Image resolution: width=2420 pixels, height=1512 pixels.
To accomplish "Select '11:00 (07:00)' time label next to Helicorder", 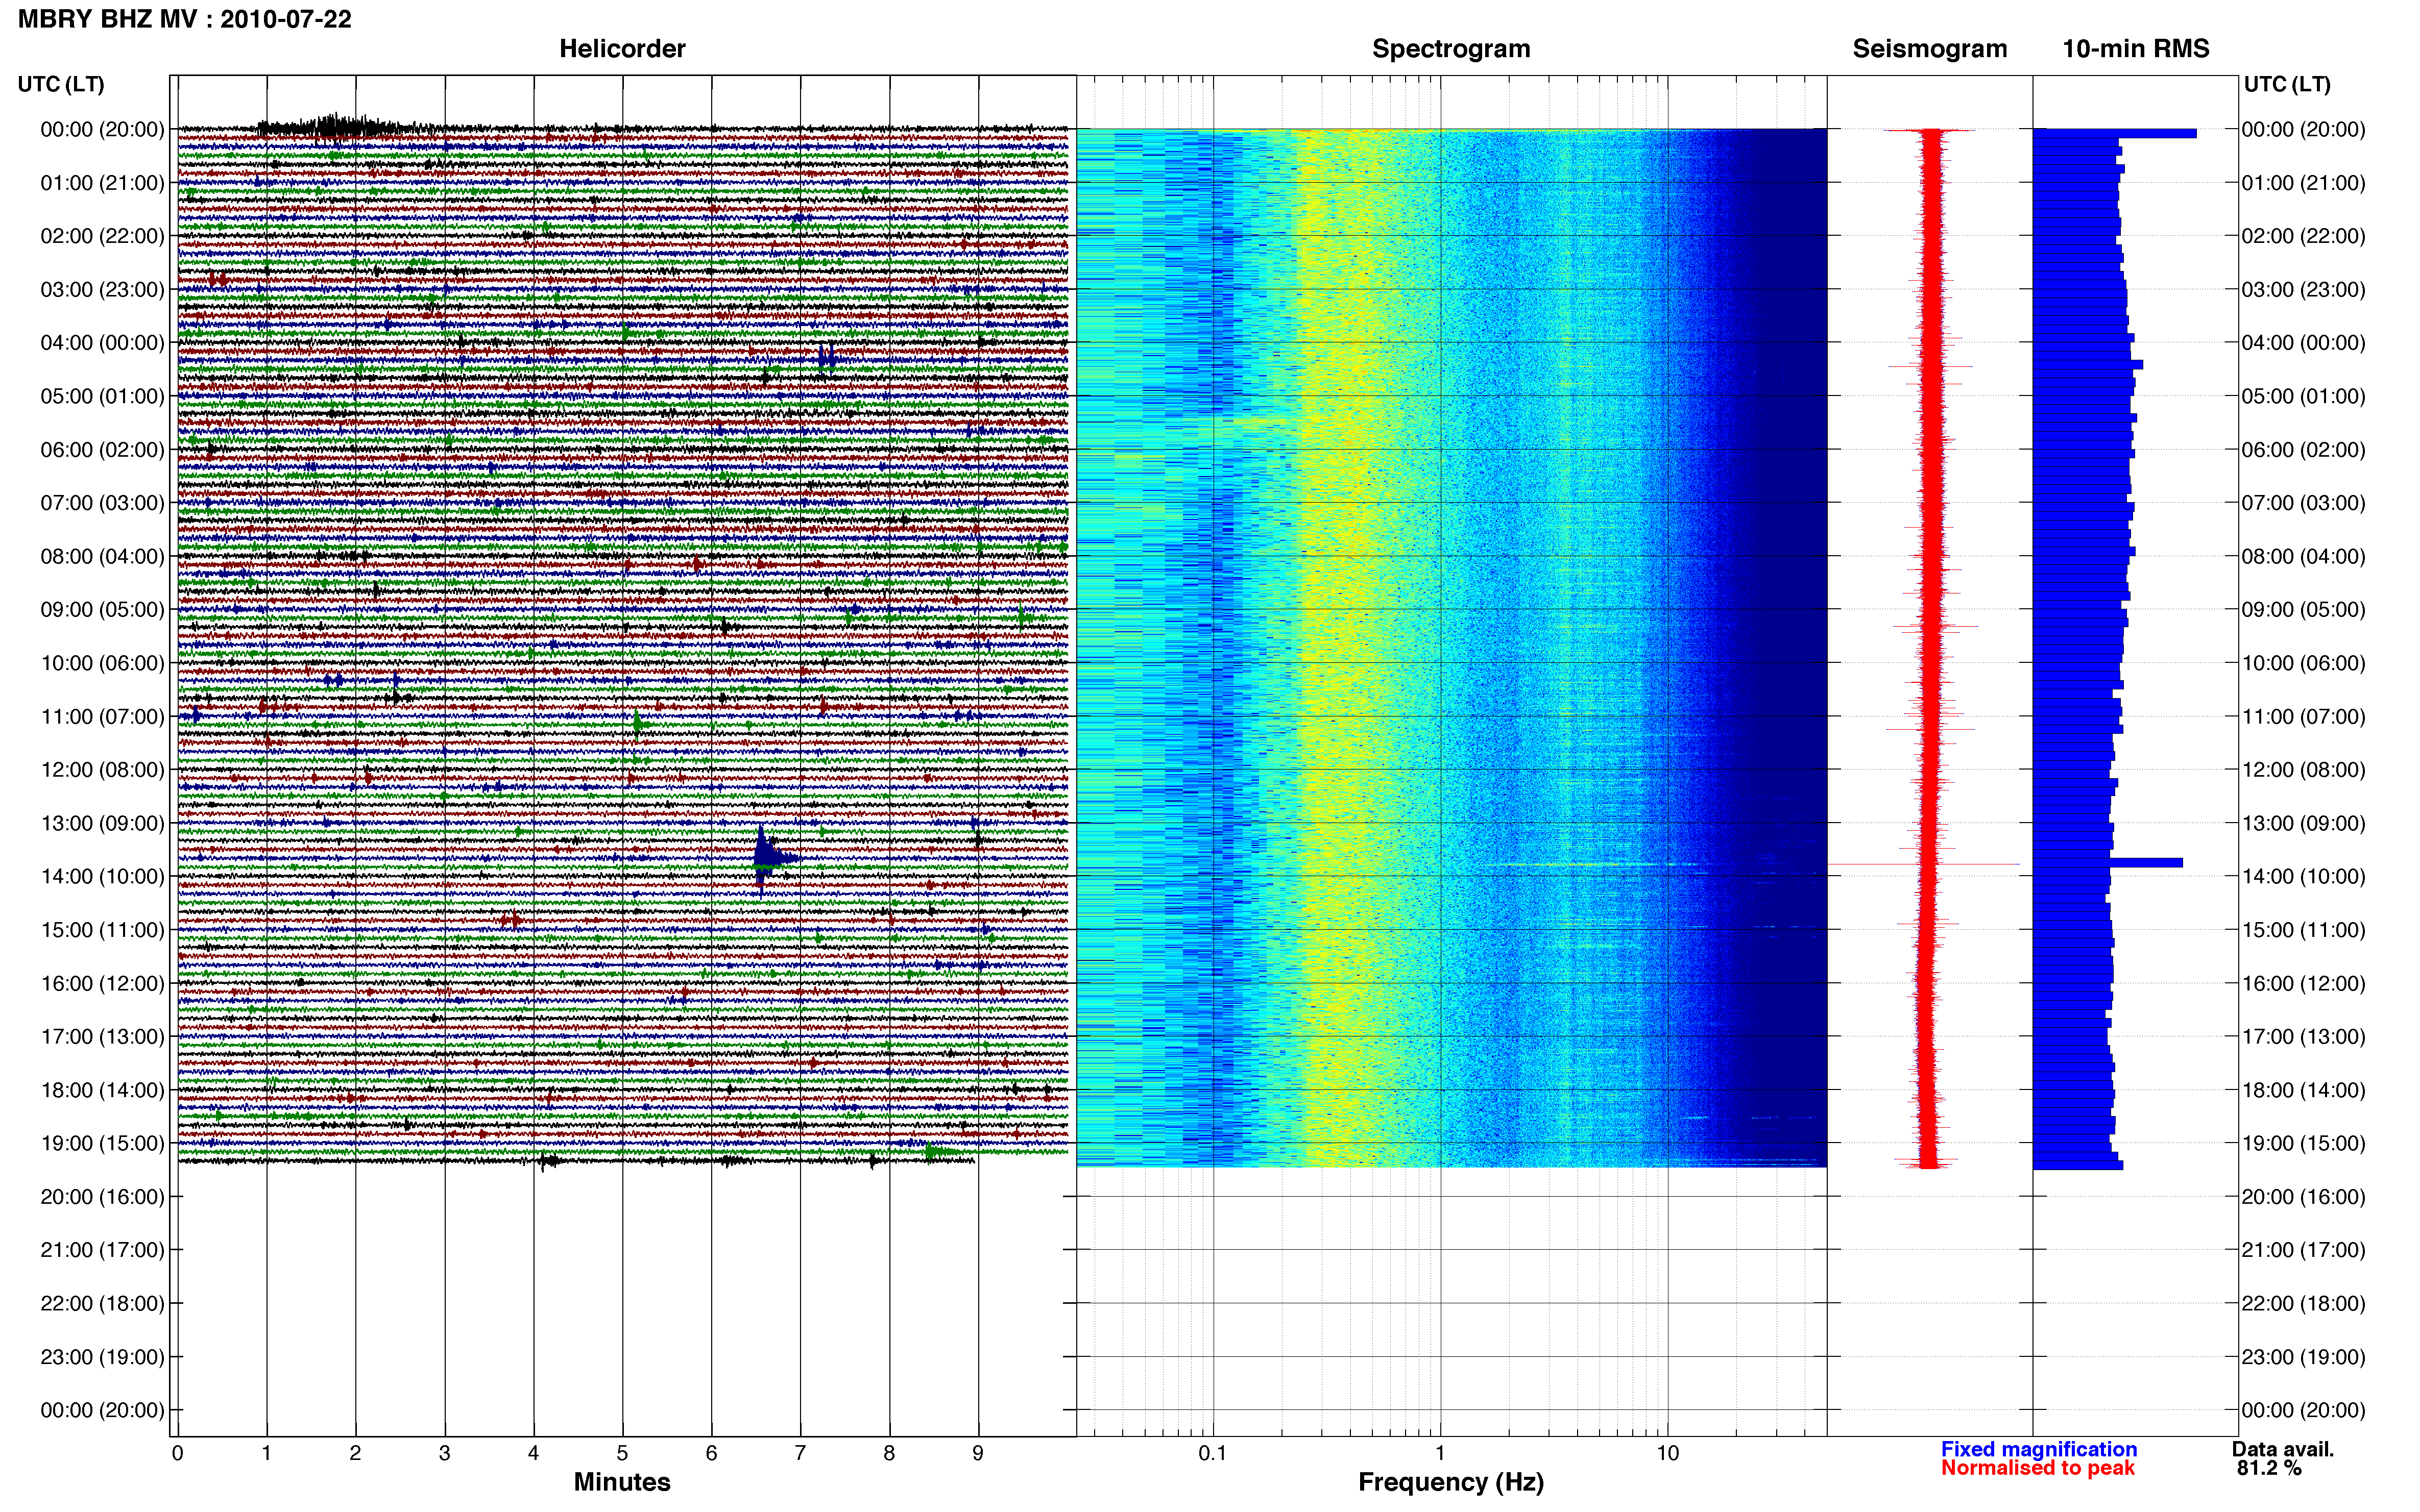I will click(102, 717).
